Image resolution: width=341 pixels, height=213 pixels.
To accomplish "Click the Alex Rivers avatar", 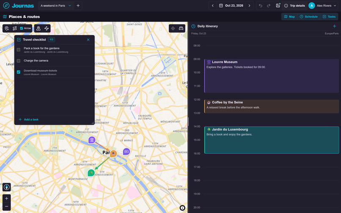I will (x=311, y=5).
